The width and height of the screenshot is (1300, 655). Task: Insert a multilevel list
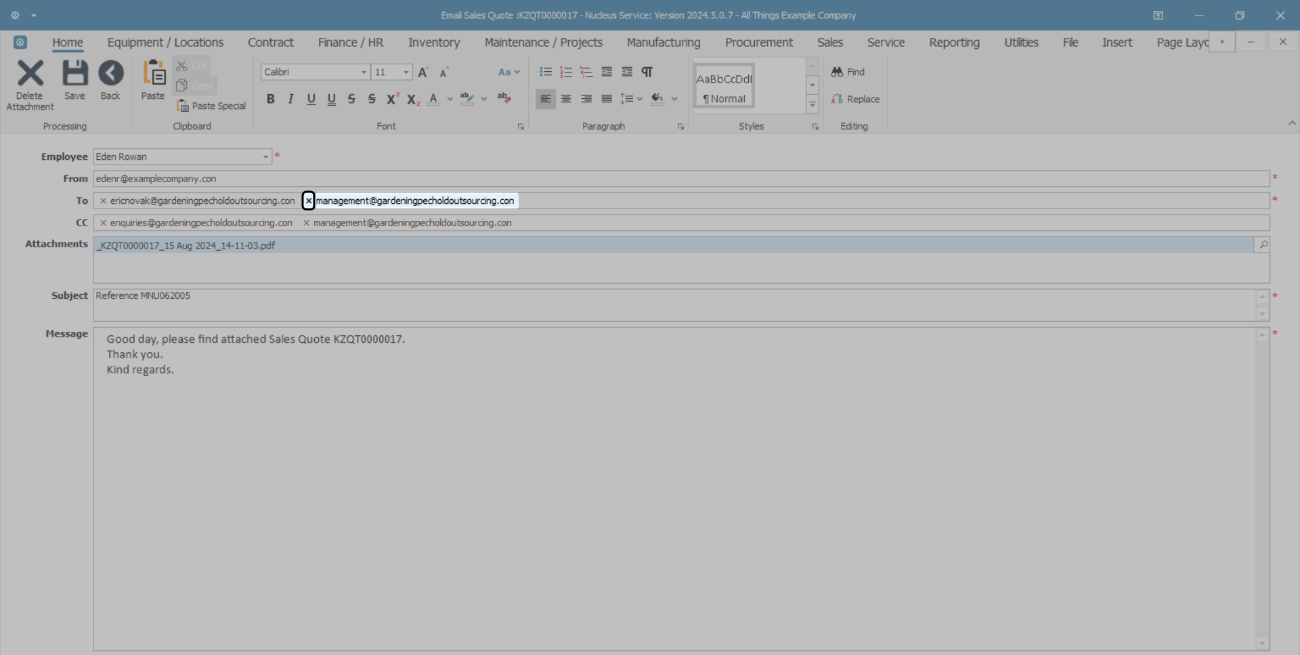[x=586, y=72]
